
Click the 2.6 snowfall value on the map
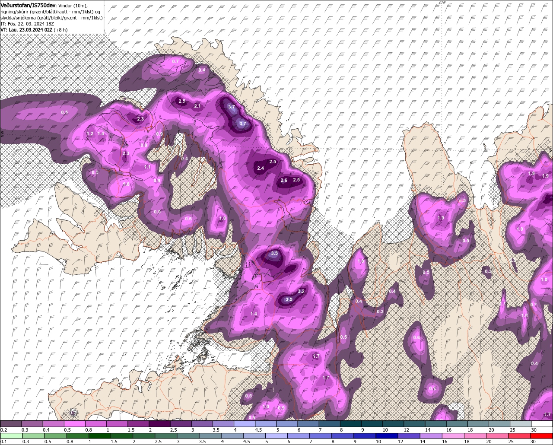[284, 180]
